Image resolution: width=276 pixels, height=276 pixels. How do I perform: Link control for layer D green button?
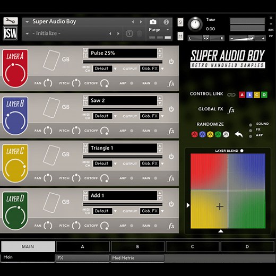pos(264,95)
